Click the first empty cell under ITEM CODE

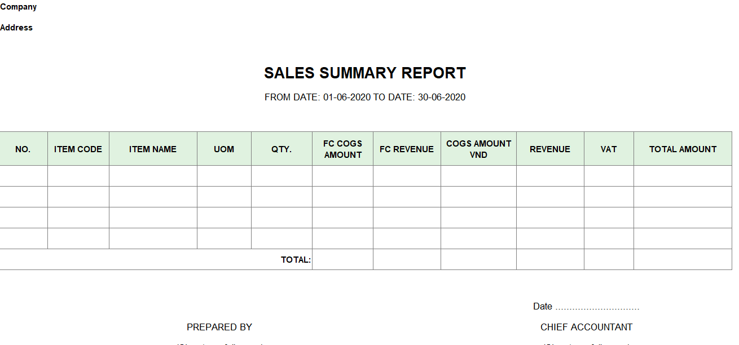pos(78,176)
